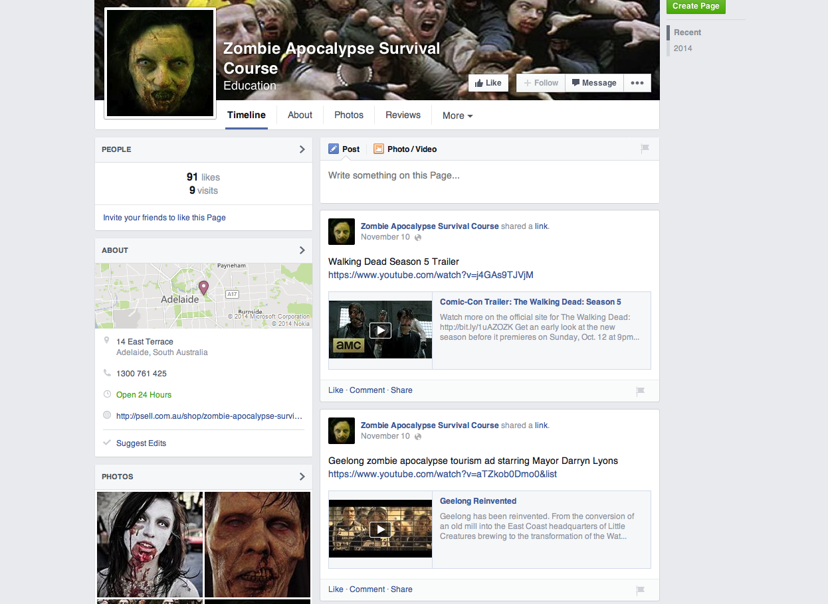Click Invite your friends to like this Page
Image resolution: width=828 pixels, height=604 pixels.
[164, 218]
